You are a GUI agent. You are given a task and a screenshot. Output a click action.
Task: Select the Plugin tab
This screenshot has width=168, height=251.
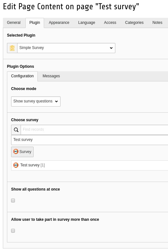(35, 23)
